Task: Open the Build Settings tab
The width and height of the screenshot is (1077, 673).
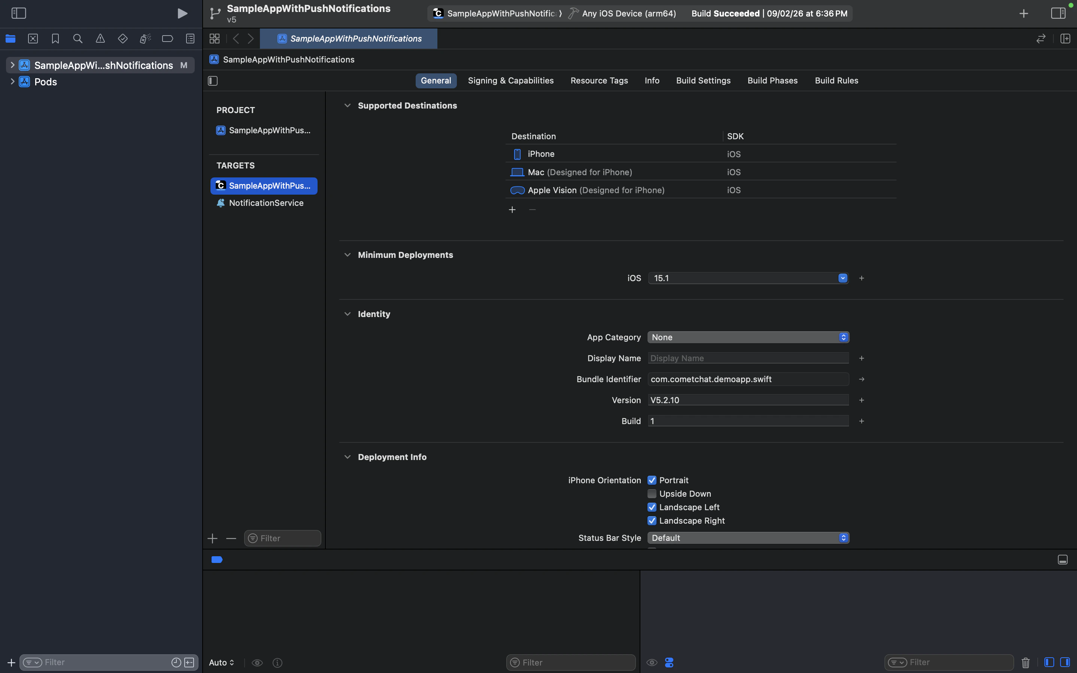Action: pos(703,80)
